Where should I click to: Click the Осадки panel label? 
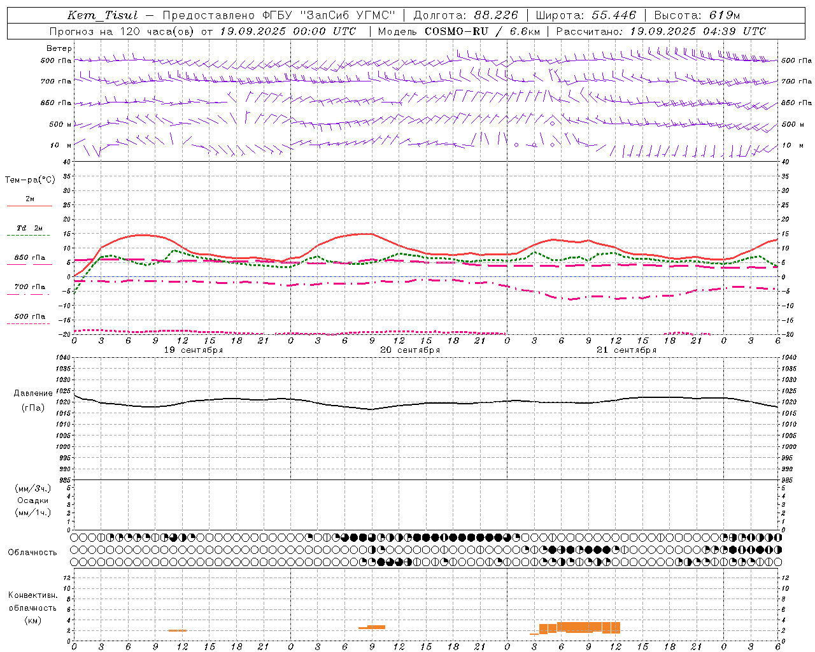(33, 500)
